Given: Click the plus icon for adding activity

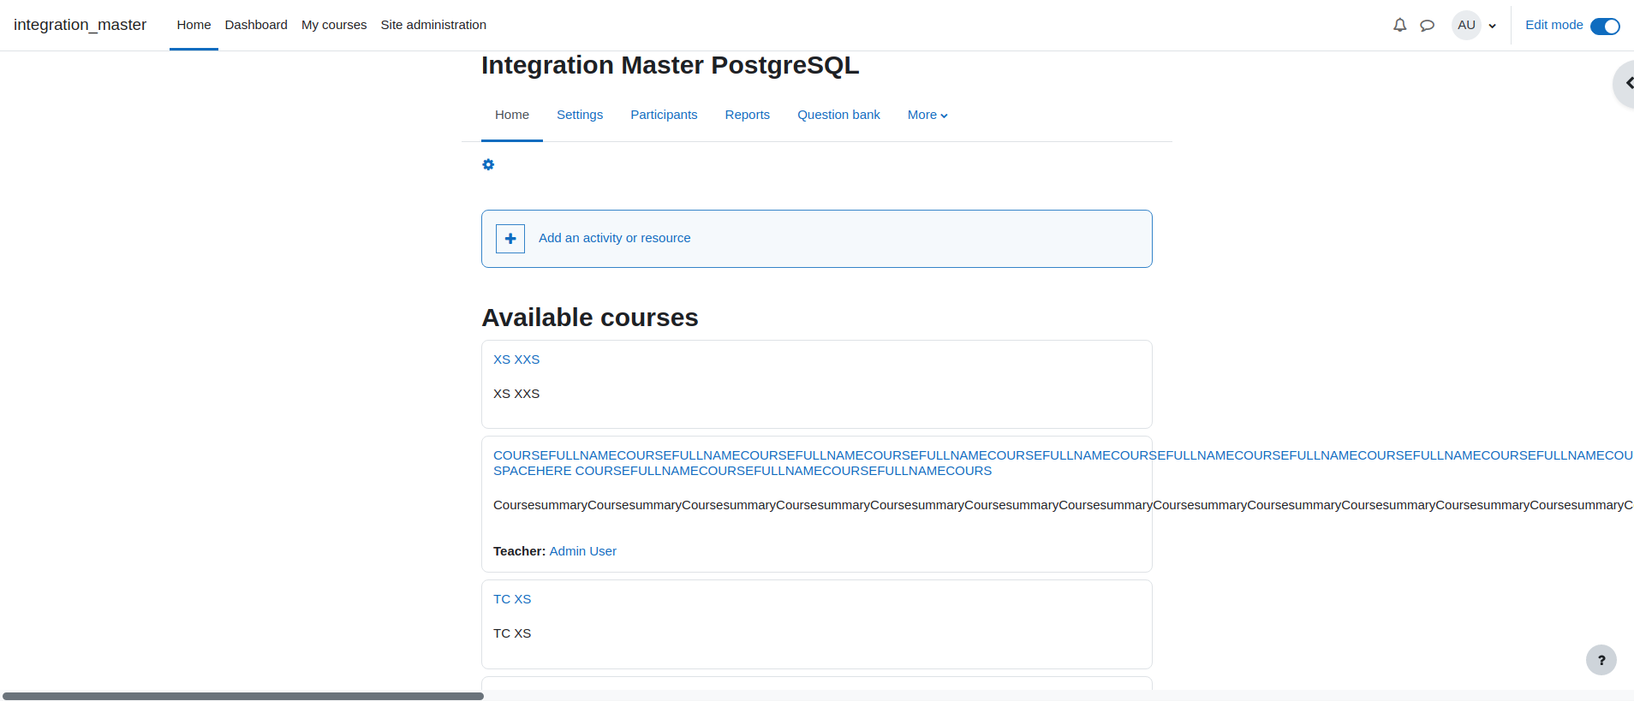Looking at the screenshot, I should [x=510, y=239].
